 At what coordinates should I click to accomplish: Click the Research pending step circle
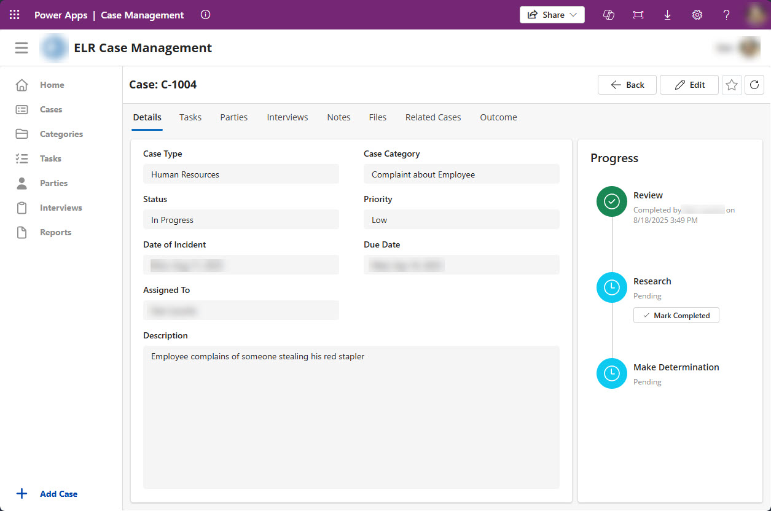pyautogui.click(x=611, y=287)
